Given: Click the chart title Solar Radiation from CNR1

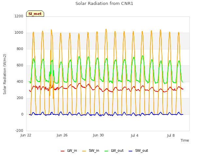Looking at the screenshot, I should 104,4.
